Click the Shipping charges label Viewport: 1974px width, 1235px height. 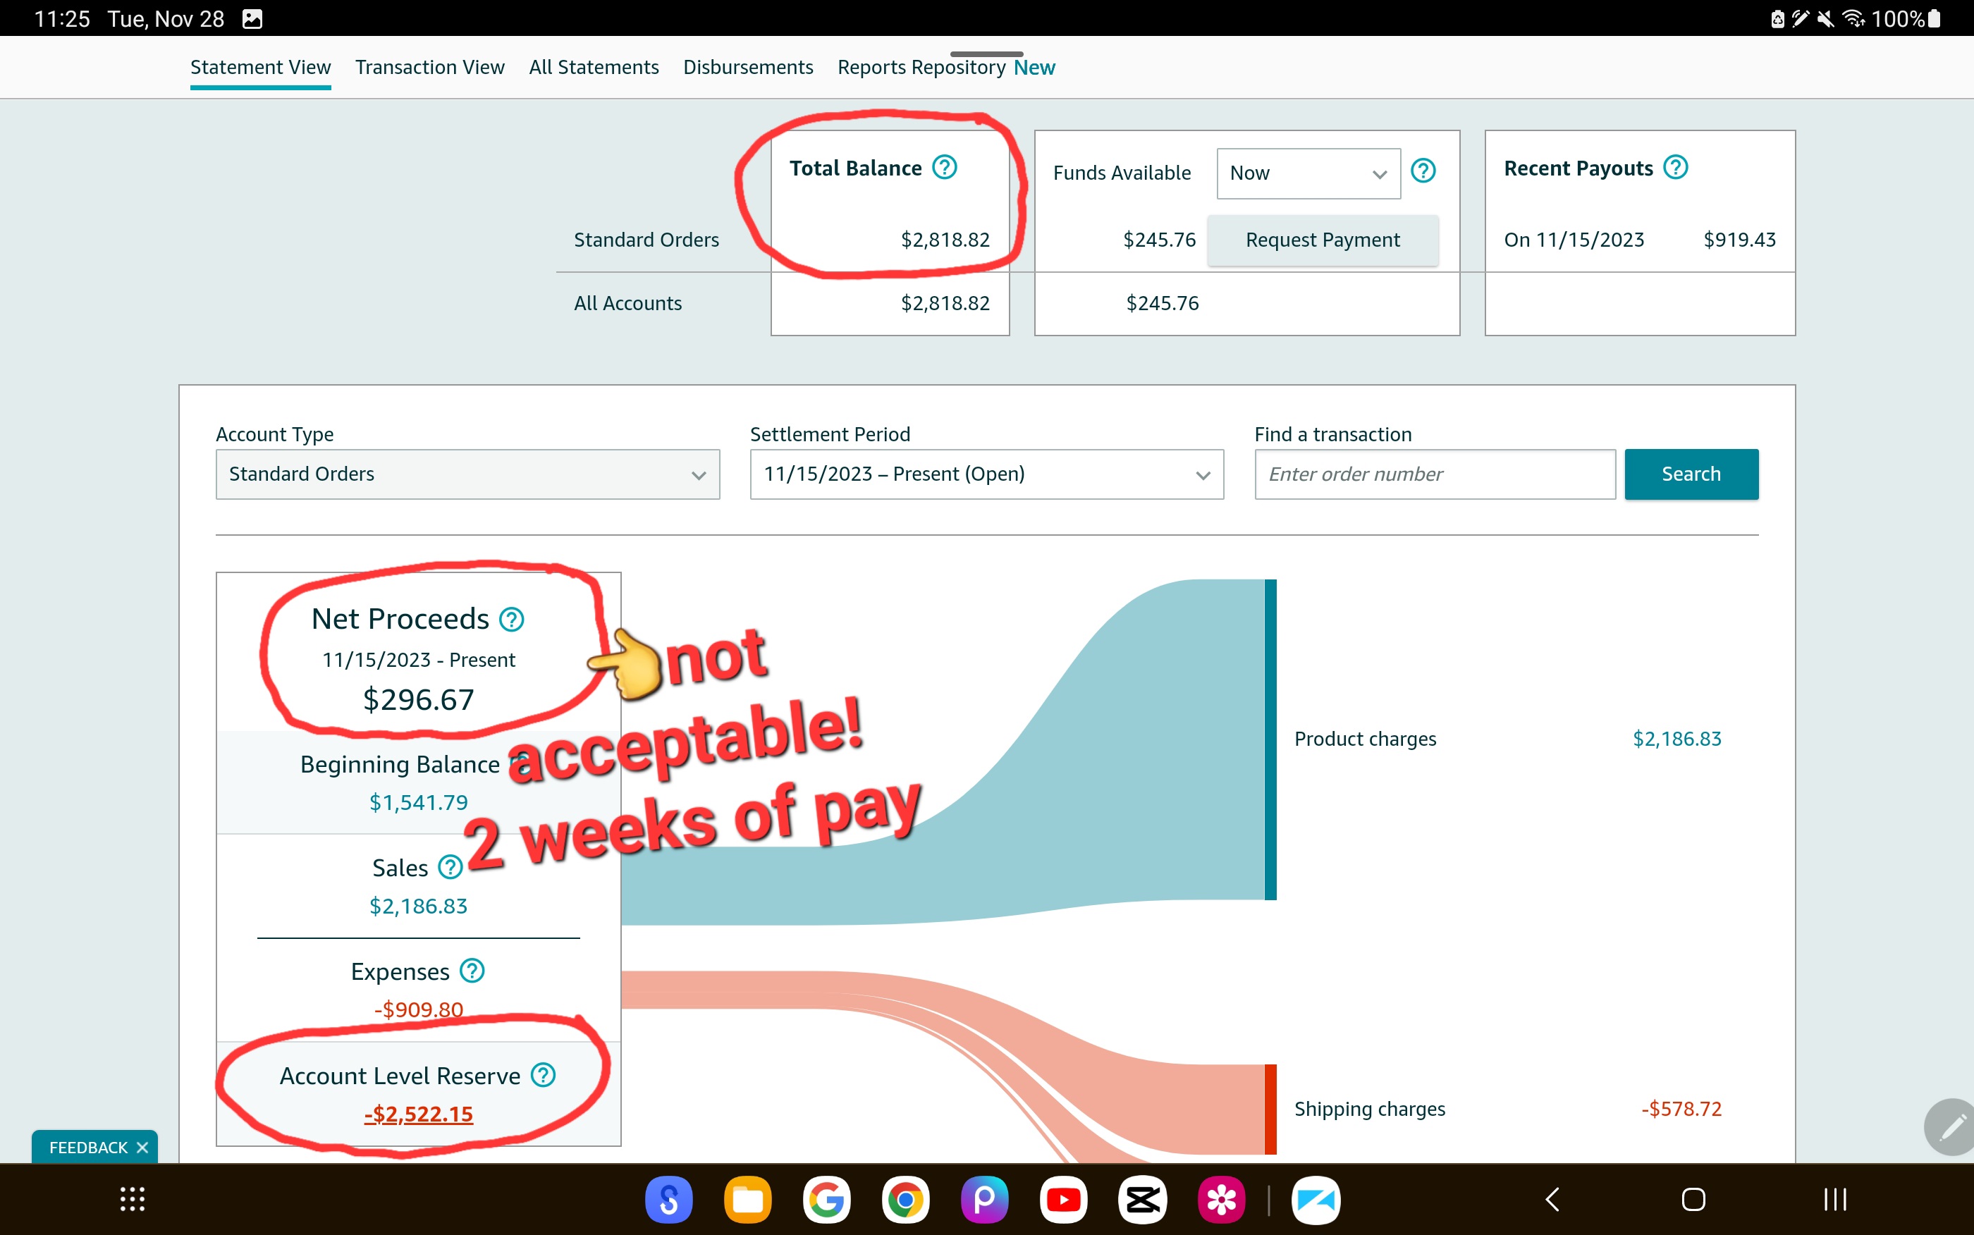[x=1370, y=1108]
